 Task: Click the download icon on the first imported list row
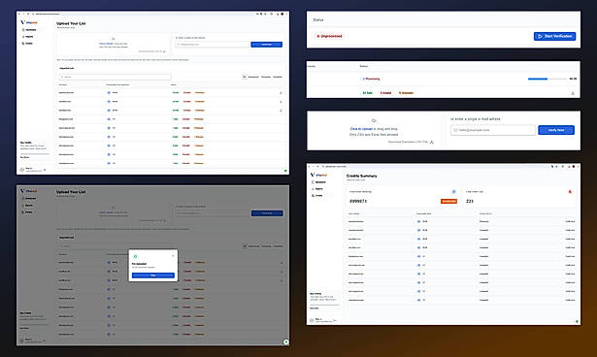click(x=281, y=92)
